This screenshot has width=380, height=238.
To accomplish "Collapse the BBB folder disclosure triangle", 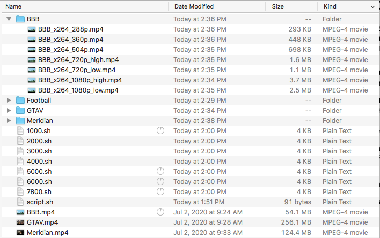I will (x=9, y=19).
